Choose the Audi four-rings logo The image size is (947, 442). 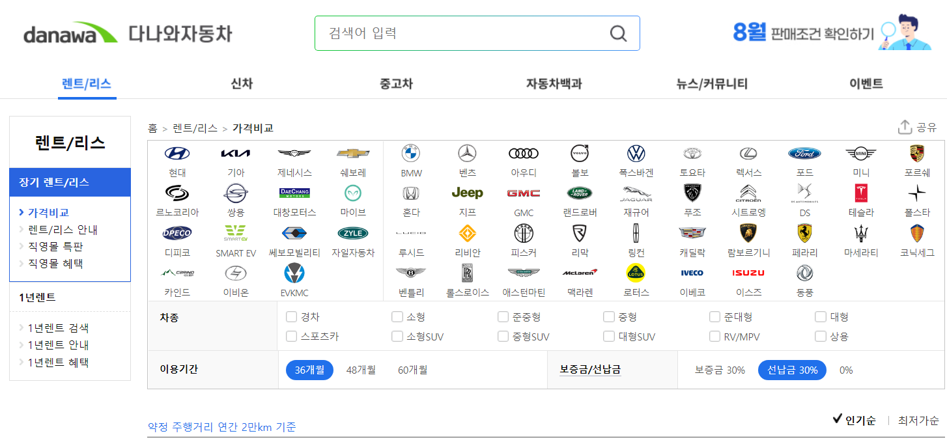click(x=524, y=154)
